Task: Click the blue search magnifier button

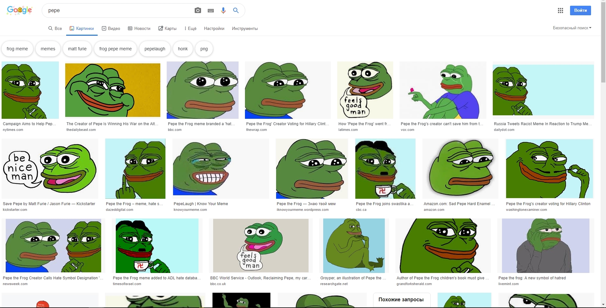Action: coord(236,11)
